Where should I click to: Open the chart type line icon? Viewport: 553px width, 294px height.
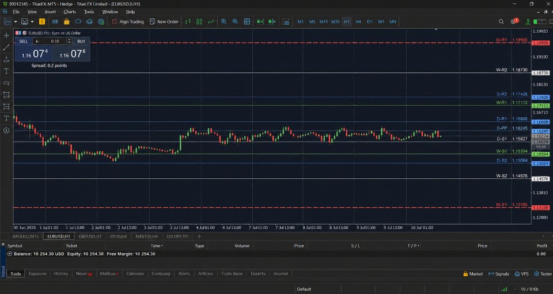pos(7,21)
